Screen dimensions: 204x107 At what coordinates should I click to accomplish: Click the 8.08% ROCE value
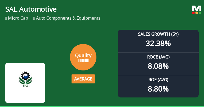(158, 66)
